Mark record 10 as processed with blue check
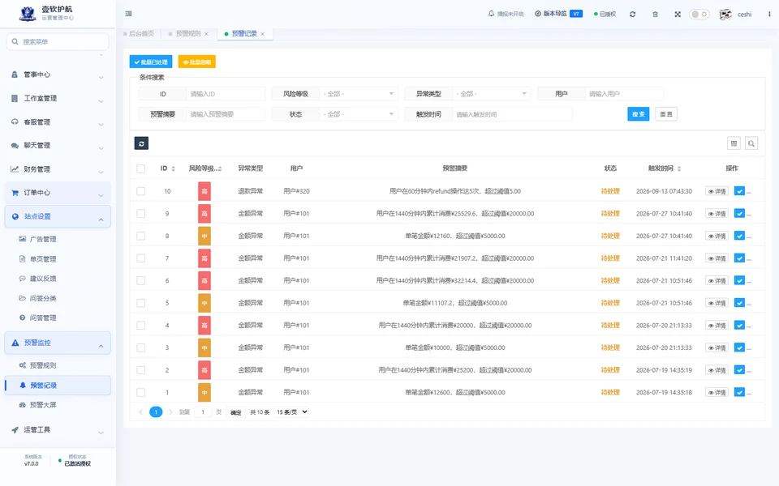The height and width of the screenshot is (486, 779). [739, 191]
